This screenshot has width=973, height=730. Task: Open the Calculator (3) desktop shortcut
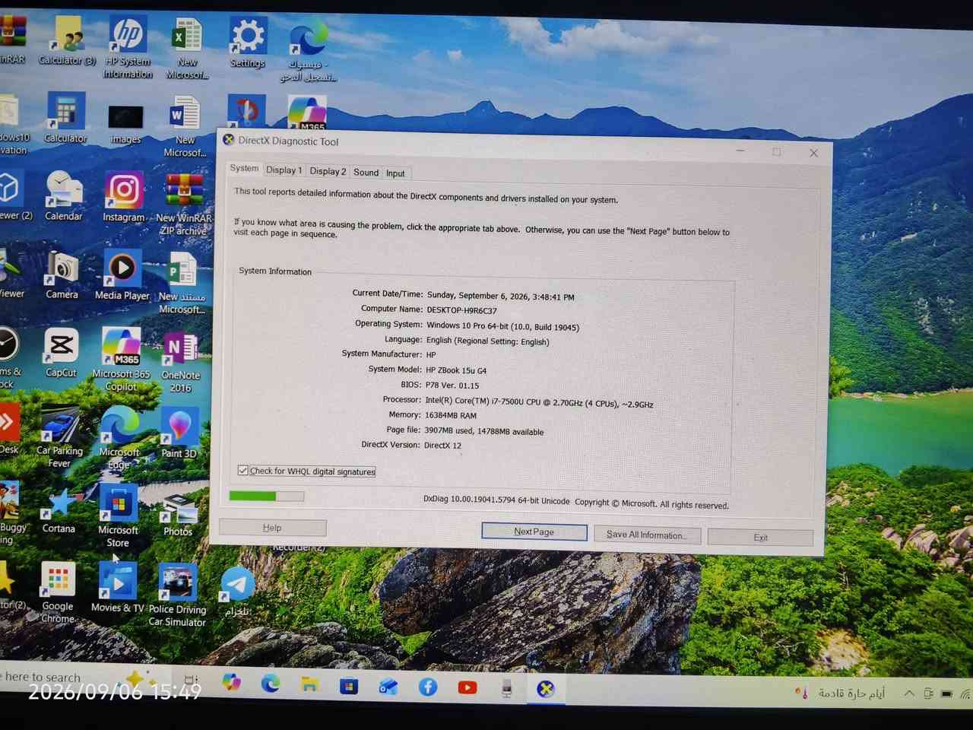click(x=68, y=42)
